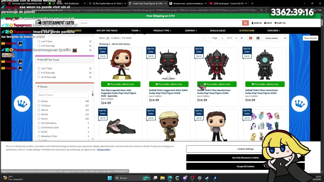Open DEALS & SALES nav item
This screenshot has height=182, width=324.
coord(218,31)
